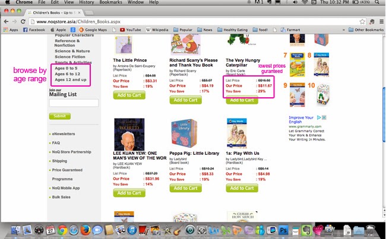Close the Grammarly ad with the X icon
The height and width of the screenshot is (239, 386).
[324, 117]
